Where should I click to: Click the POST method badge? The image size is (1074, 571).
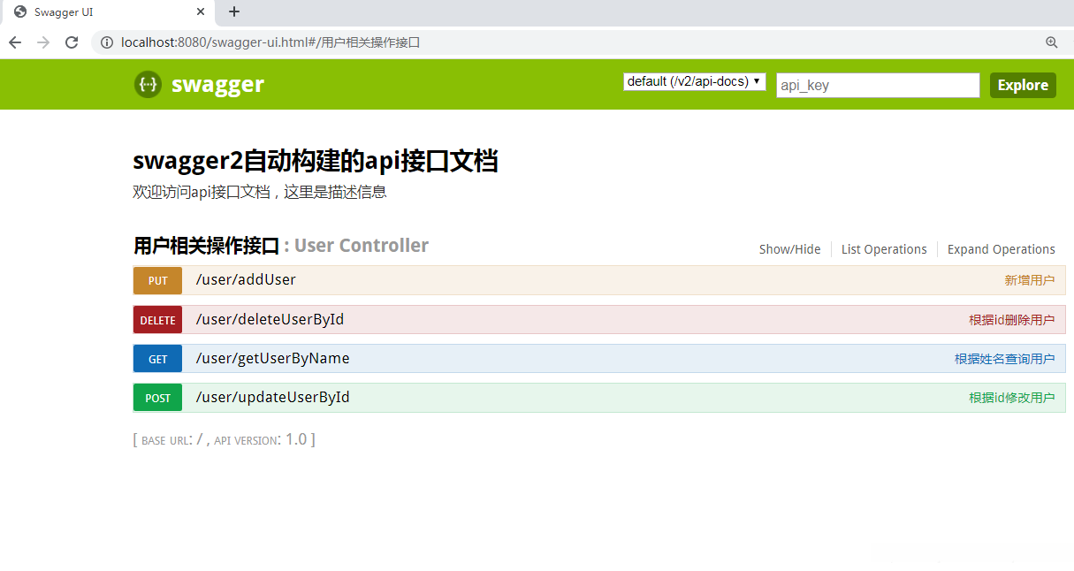pyautogui.click(x=157, y=398)
